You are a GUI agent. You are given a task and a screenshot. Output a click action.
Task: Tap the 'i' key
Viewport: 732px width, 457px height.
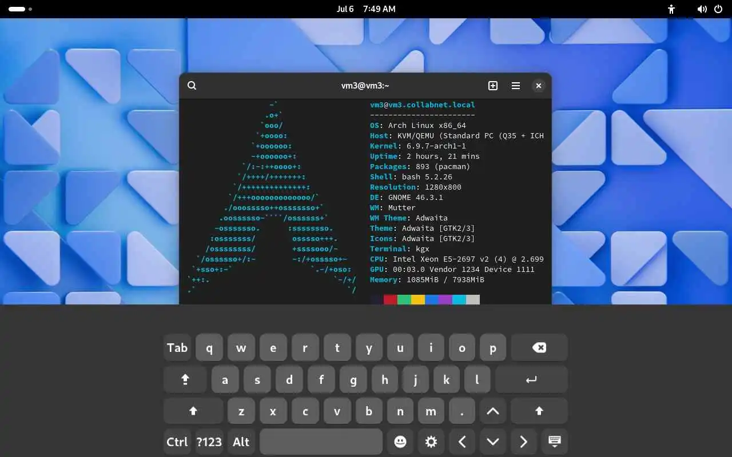[431, 347]
